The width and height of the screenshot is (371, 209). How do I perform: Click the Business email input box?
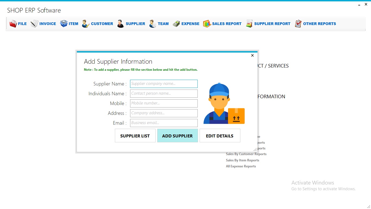[x=164, y=123]
